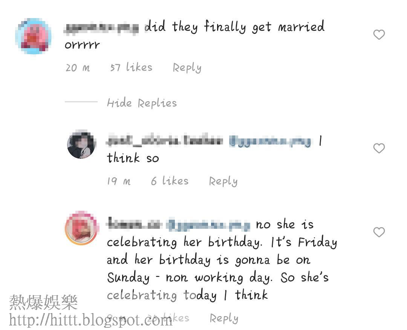Open the dark-haired avatar of 'I think so' replier
The width and height of the screenshot is (407, 330).
coord(81,144)
